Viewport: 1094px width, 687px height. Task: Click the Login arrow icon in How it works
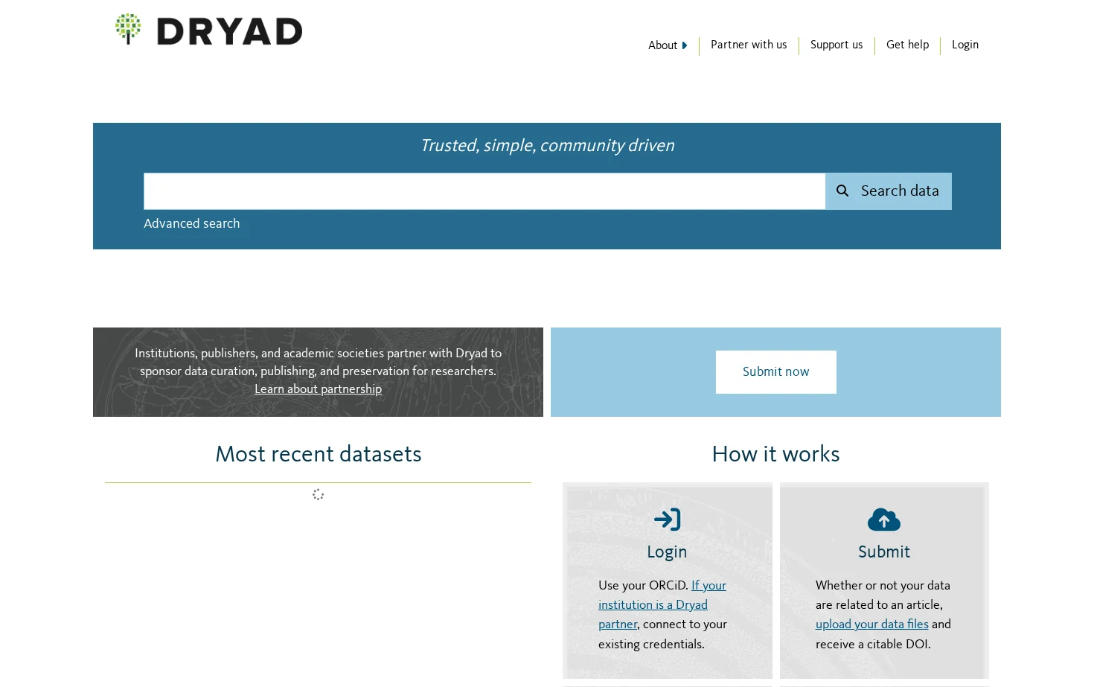pyautogui.click(x=667, y=520)
